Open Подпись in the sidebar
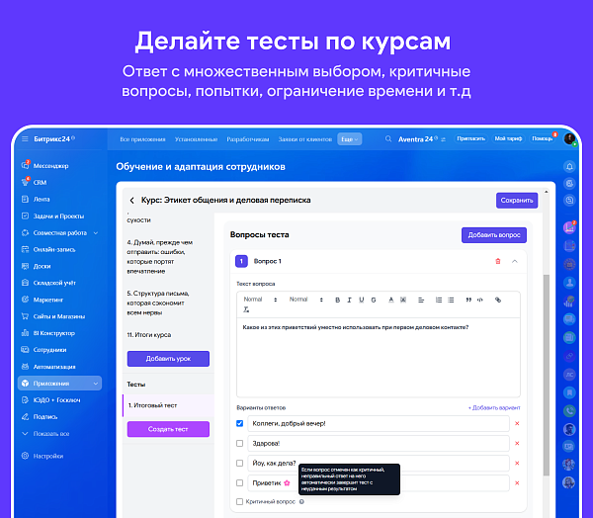The height and width of the screenshot is (518, 593). tap(45, 416)
